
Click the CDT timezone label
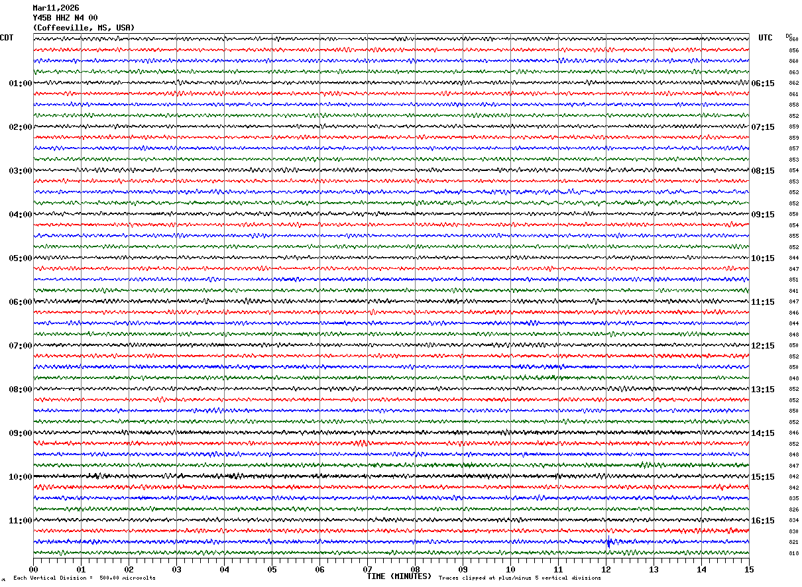(7, 38)
